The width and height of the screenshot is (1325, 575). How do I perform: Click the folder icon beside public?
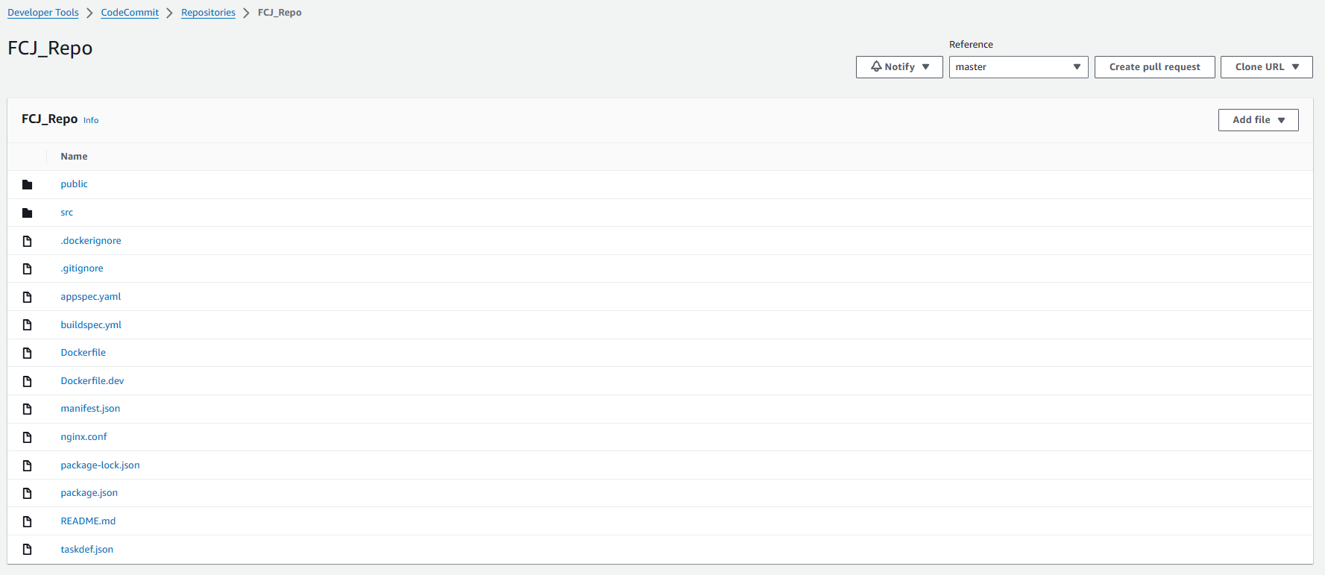[x=28, y=185]
